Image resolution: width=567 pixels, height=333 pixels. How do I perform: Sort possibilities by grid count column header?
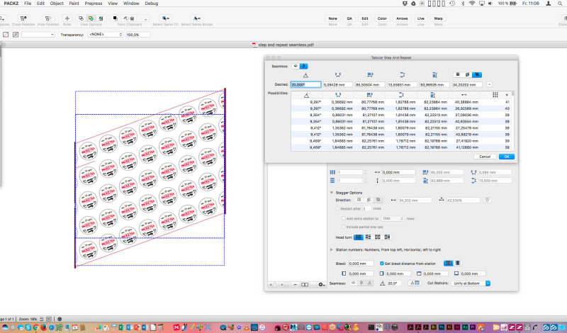coord(495,95)
